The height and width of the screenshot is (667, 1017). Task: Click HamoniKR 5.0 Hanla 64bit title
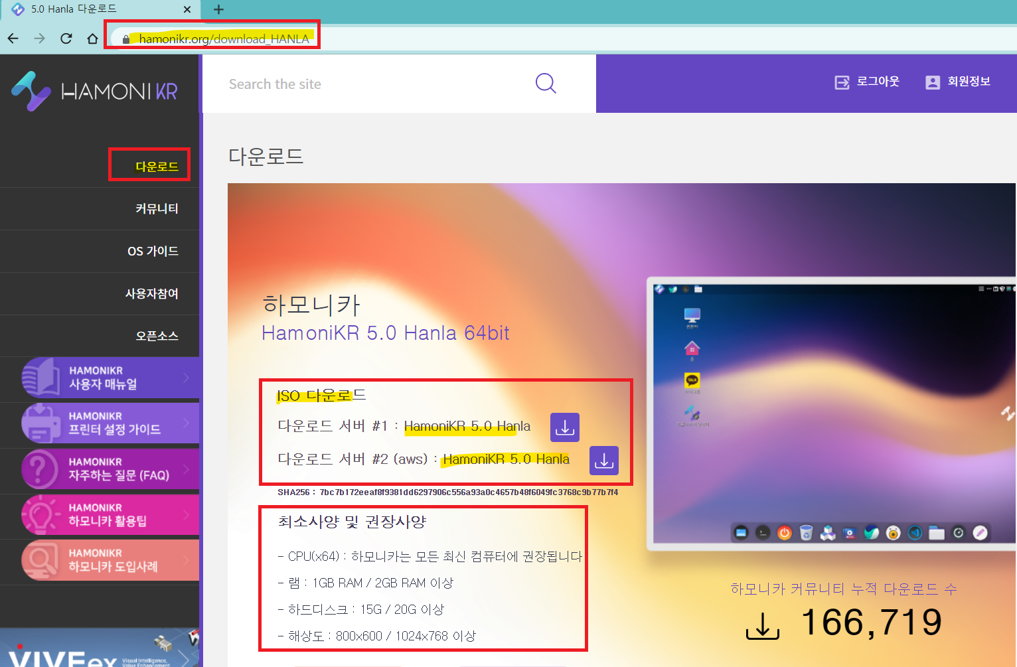(386, 333)
